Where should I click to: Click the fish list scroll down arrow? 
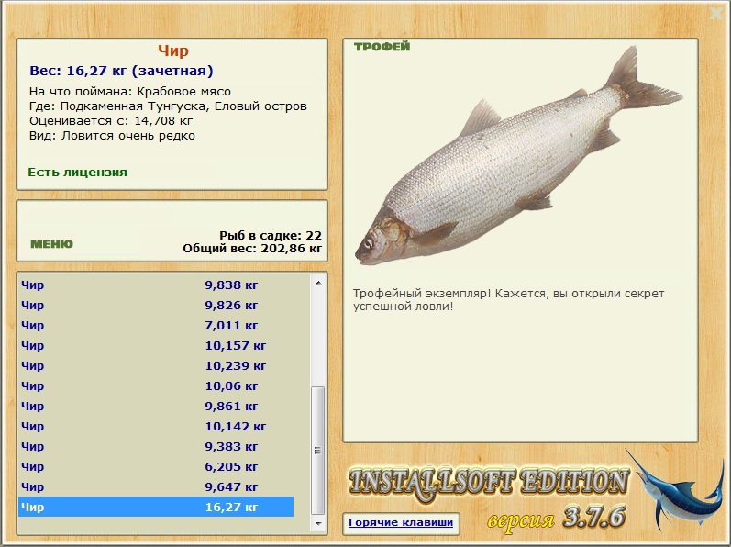[x=318, y=524]
